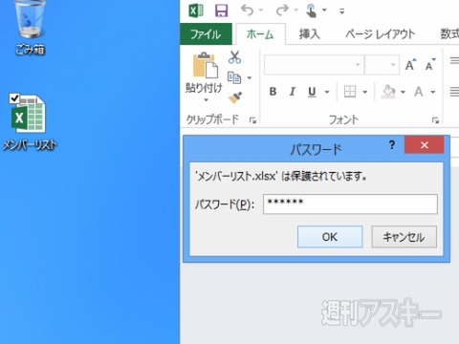Image resolution: width=459 pixels, height=344 pixels.
Task: Close the パスワード dialog
Action: 424,145
